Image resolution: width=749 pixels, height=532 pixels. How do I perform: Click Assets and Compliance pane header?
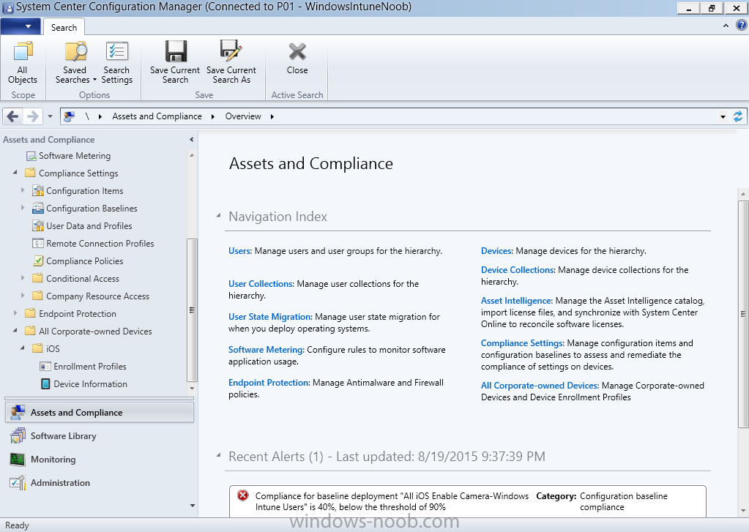(49, 140)
